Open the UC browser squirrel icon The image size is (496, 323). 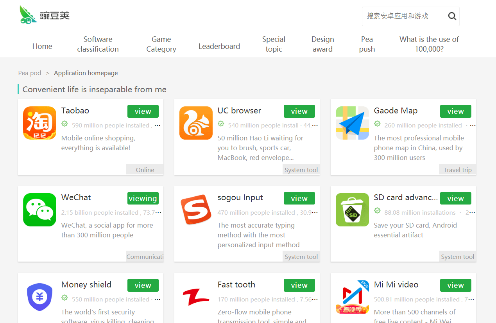(196, 123)
